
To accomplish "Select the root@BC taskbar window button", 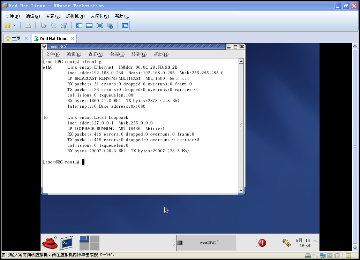I will 207,243.
